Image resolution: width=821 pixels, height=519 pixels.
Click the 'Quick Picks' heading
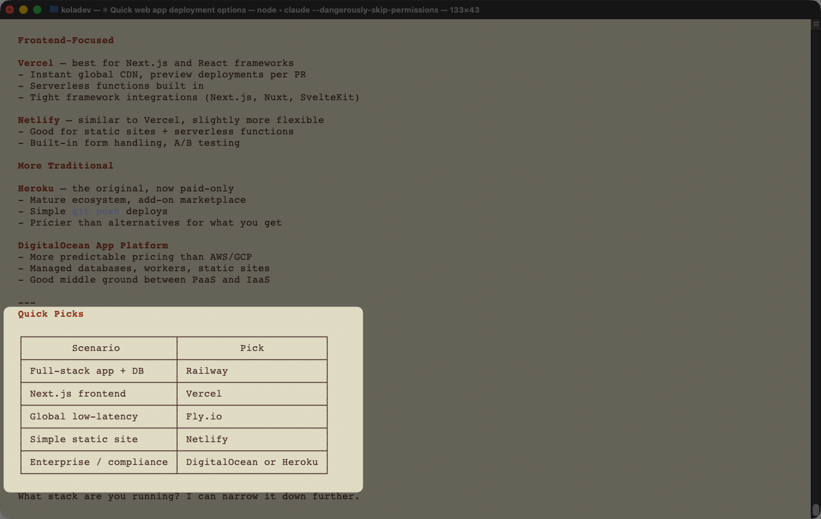(50, 314)
